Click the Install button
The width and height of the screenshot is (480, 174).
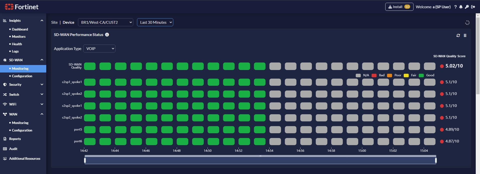pos(399,7)
